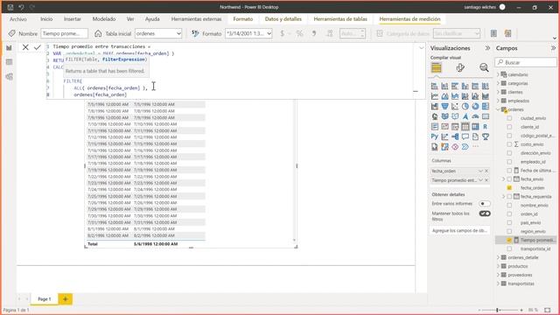Open the Archivo menu
This screenshot has height=315, width=560.
pyautogui.click(x=18, y=19)
